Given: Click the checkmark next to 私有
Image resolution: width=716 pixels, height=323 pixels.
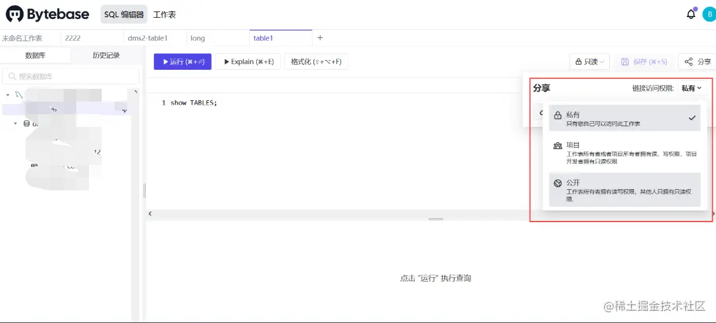Looking at the screenshot, I should point(692,117).
